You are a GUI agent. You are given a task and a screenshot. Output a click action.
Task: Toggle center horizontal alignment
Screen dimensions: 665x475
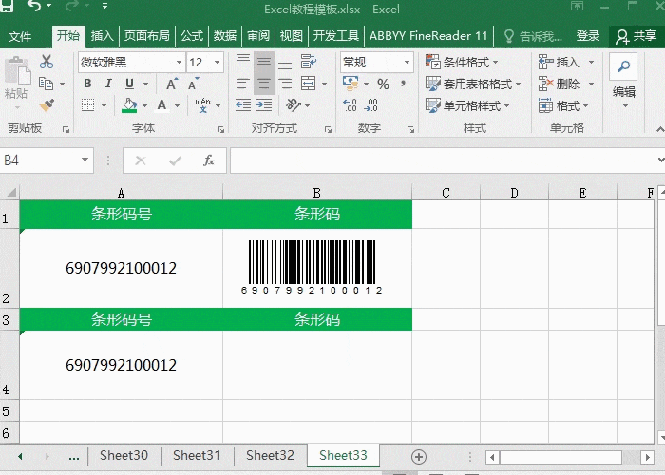[x=263, y=84]
